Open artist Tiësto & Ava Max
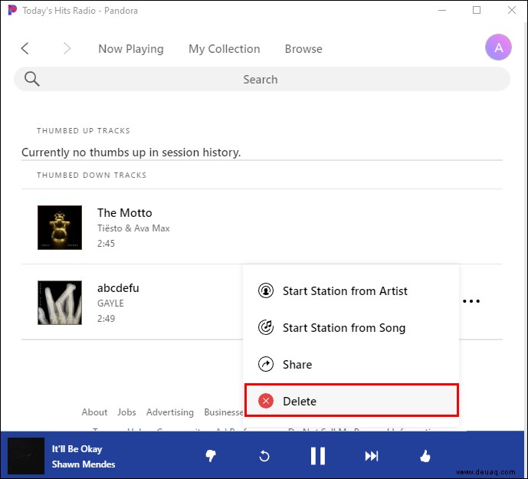The image size is (528, 479). (x=133, y=228)
